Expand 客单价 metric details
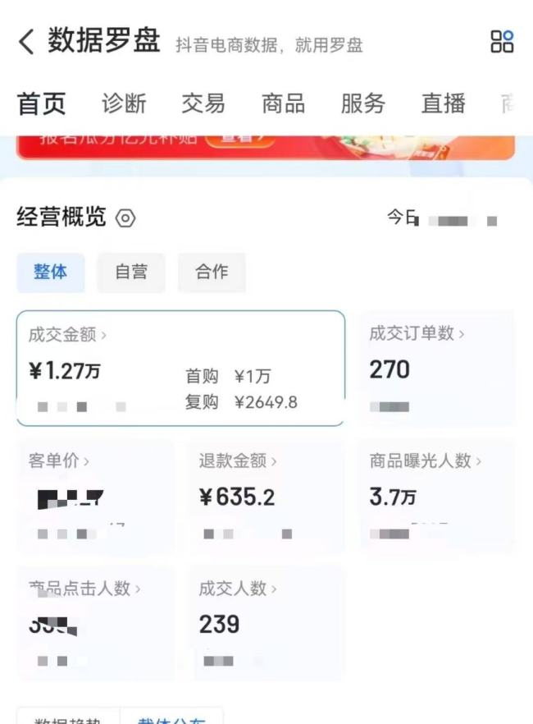The image size is (533, 724). point(86,461)
